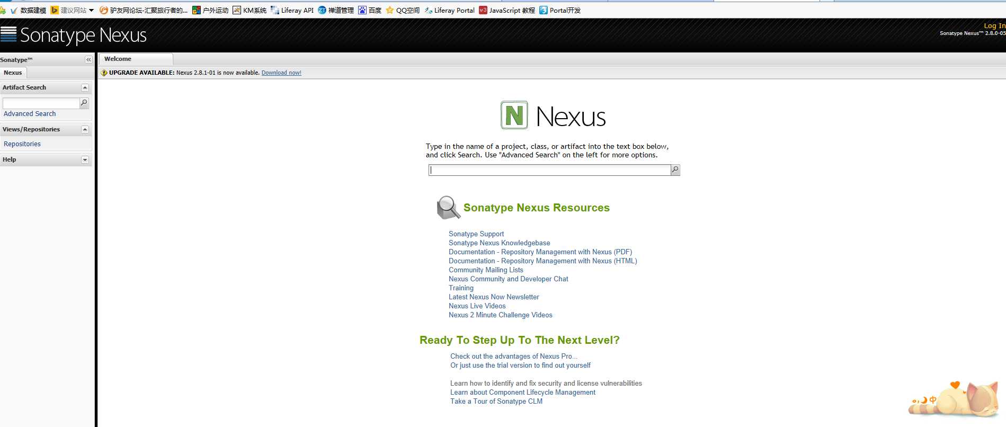Open the Sonatype Support link
The width and height of the screenshot is (1006, 427).
476,234
